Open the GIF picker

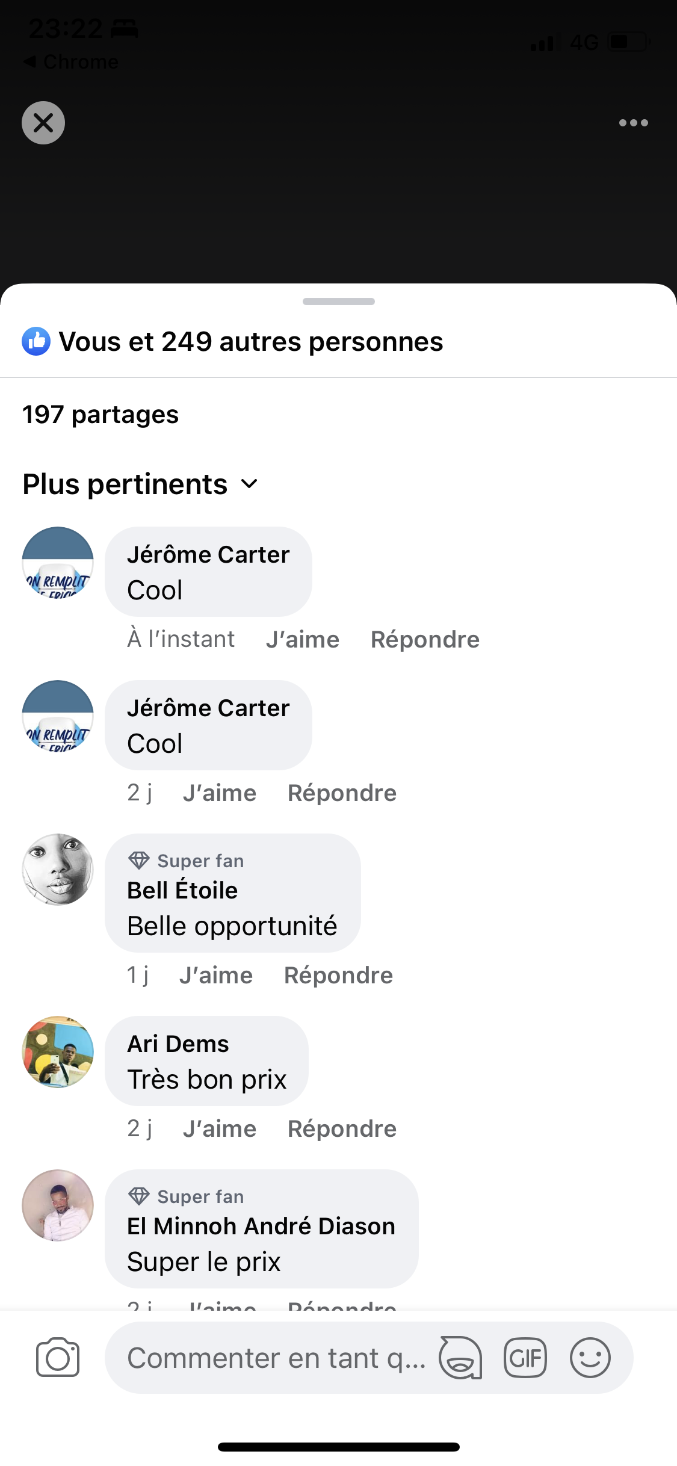(x=525, y=1358)
